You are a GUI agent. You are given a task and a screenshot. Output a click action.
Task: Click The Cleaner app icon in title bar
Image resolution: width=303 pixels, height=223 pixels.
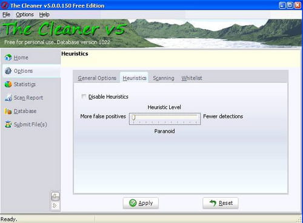click(4, 5)
